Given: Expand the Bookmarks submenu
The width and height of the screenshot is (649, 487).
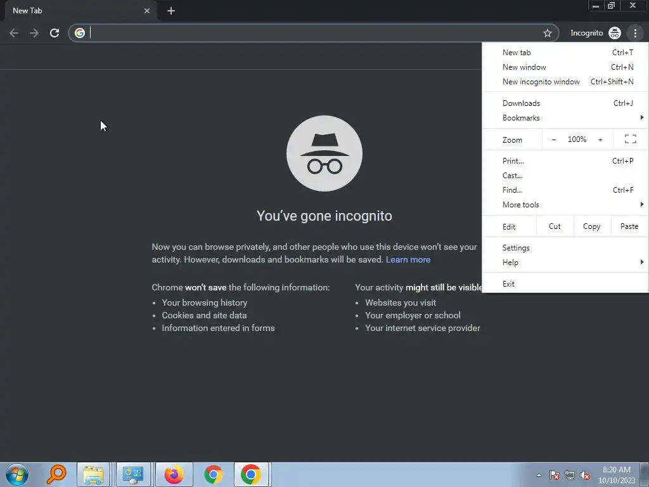Looking at the screenshot, I should pos(565,117).
